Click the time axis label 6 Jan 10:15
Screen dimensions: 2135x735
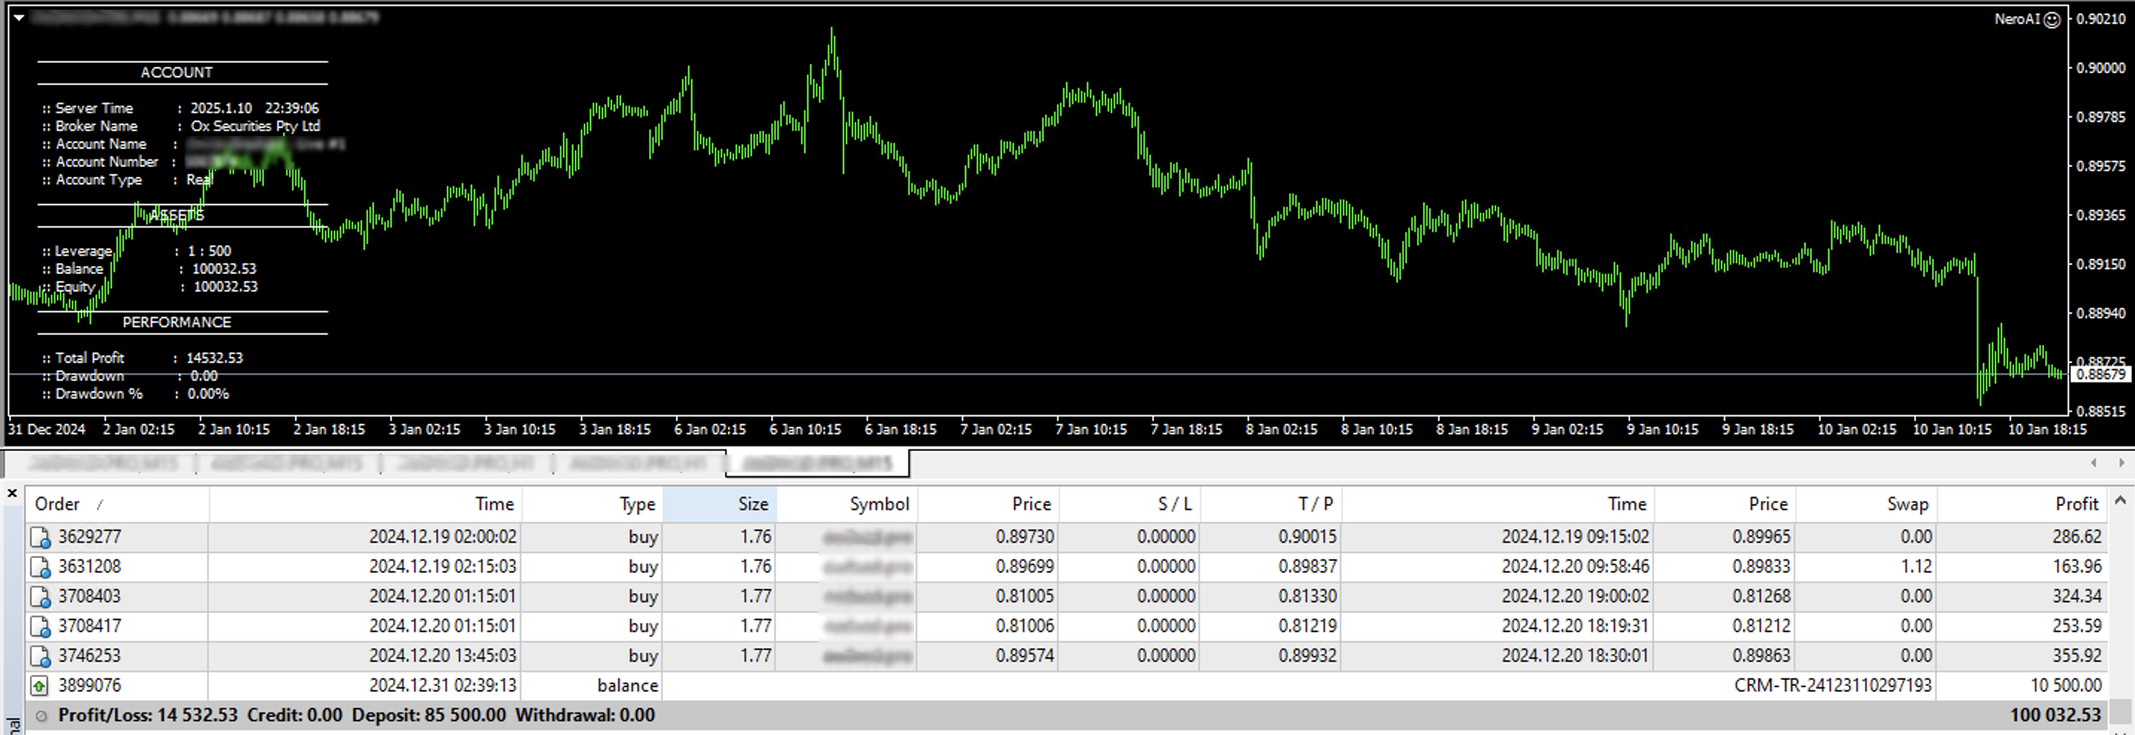point(805,429)
